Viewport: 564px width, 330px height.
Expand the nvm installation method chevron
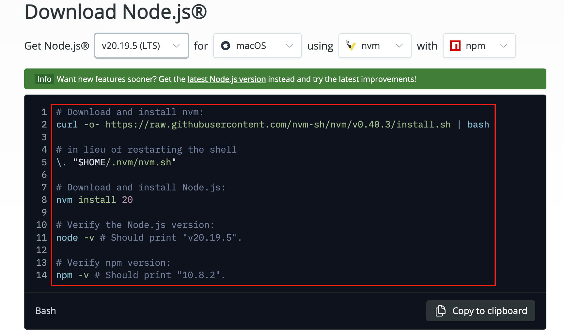399,46
